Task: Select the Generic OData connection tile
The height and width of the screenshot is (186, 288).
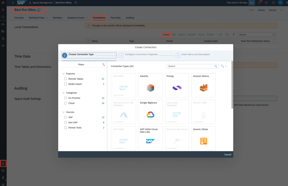Action: (204, 138)
